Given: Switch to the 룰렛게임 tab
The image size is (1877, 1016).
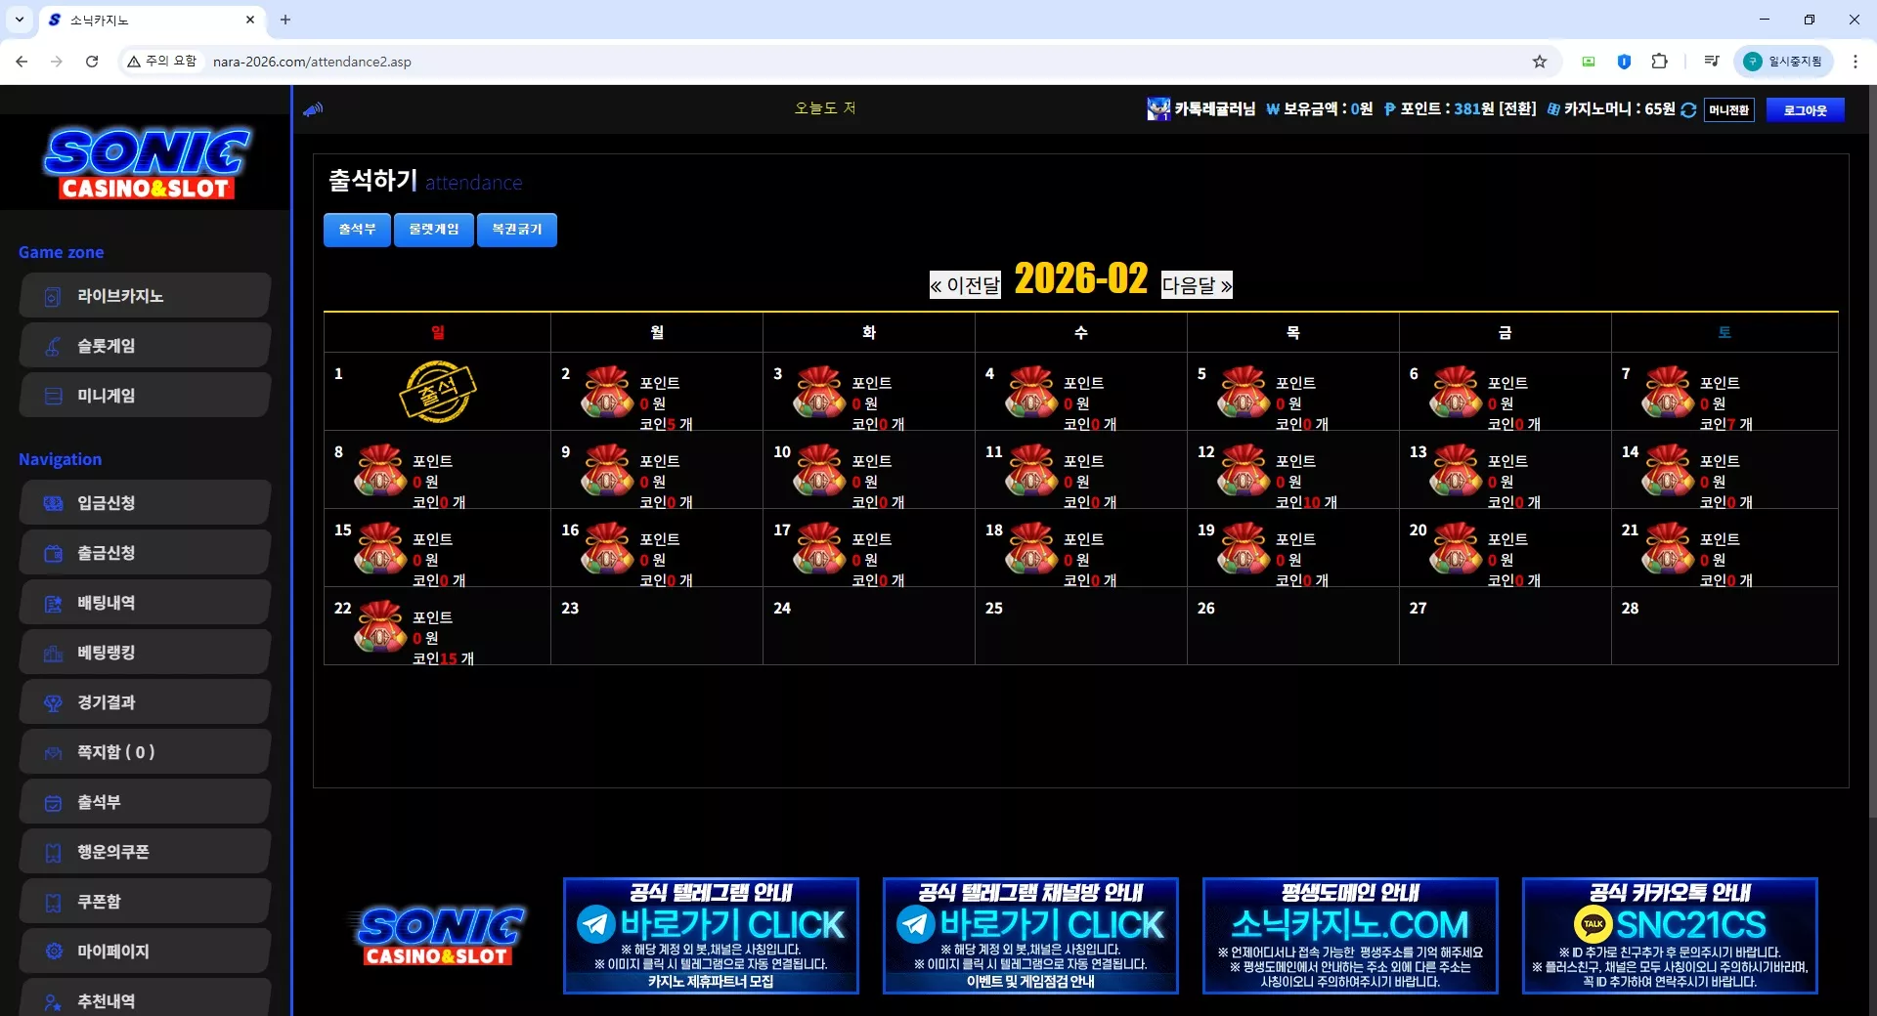Looking at the screenshot, I should click(x=434, y=230).
